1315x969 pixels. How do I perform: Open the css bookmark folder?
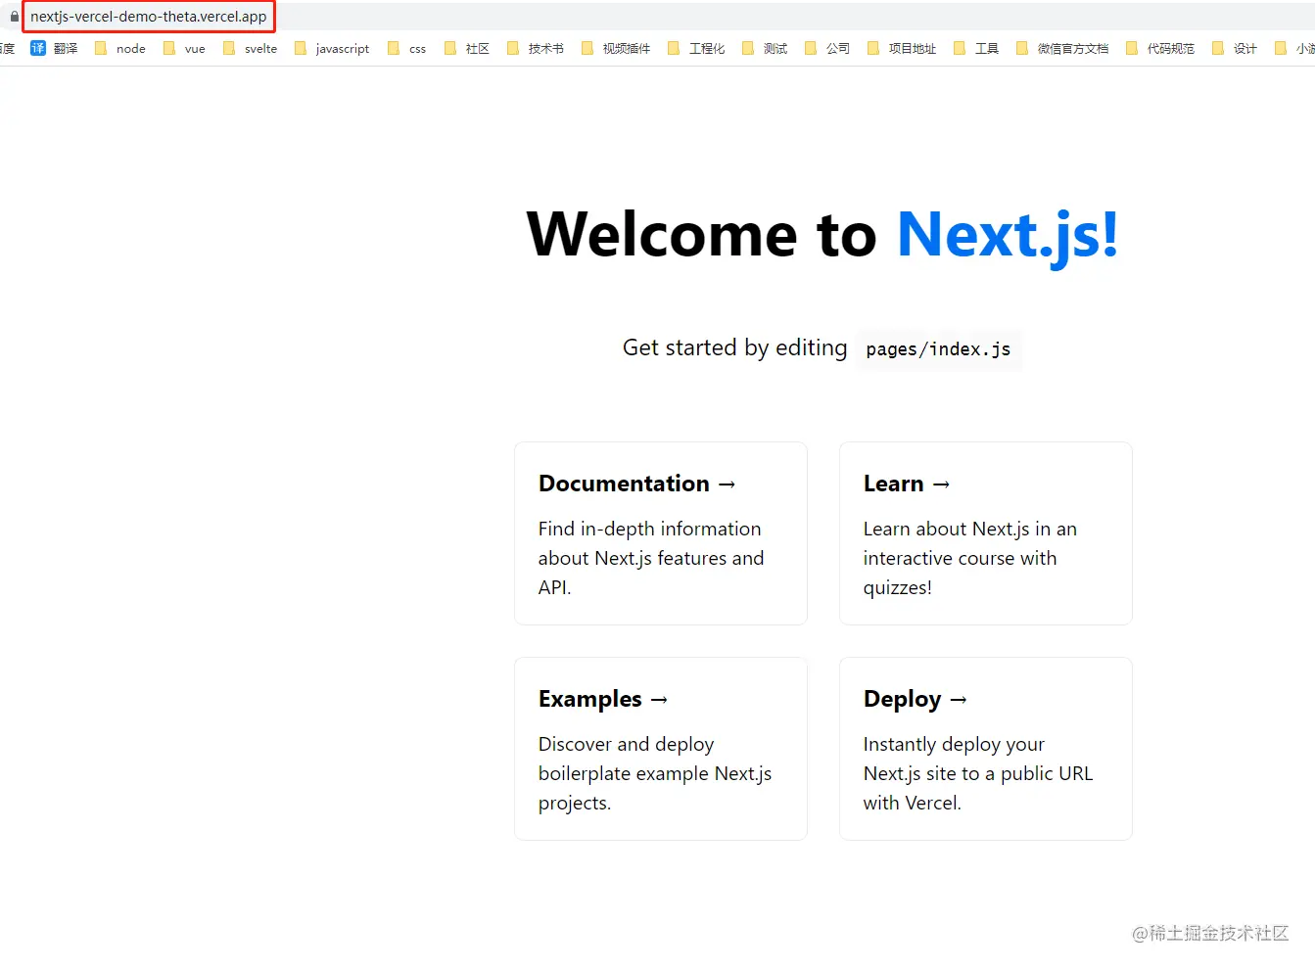click(406, 48)
